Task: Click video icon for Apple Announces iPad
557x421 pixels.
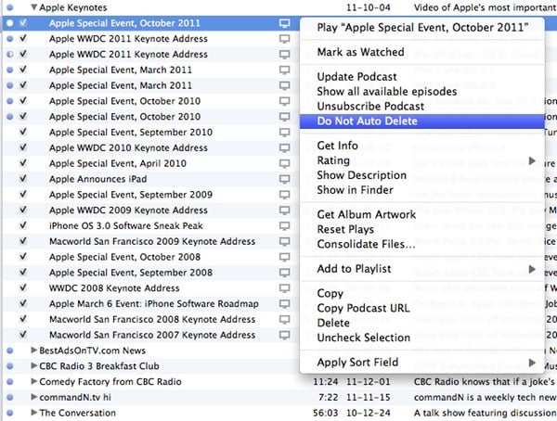Action: pyautogui.click(x=285, y=179)
